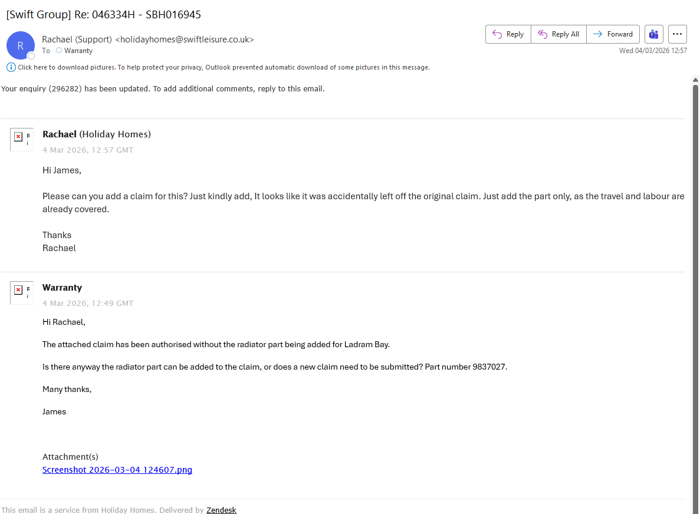The height and width of the screenshot is (514, 700).
Task: Click sender name Rachael (Support) in header
Action: [x=77, y=39]
